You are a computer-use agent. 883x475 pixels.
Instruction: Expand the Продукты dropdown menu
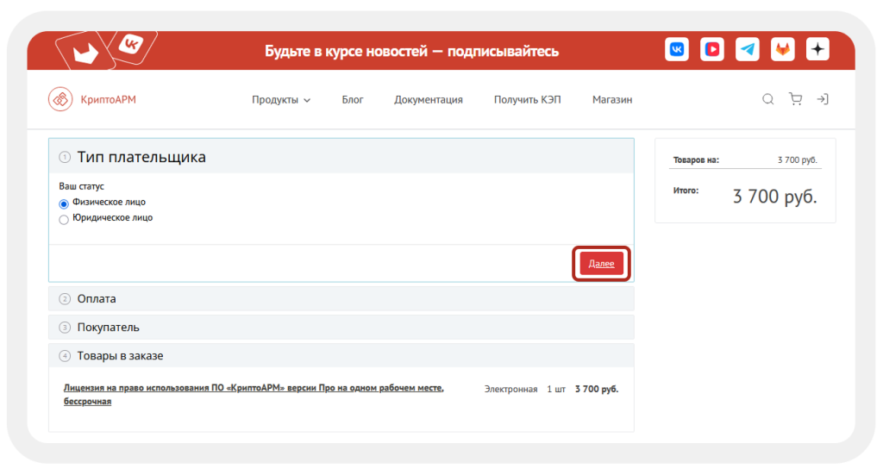[281, 100]
